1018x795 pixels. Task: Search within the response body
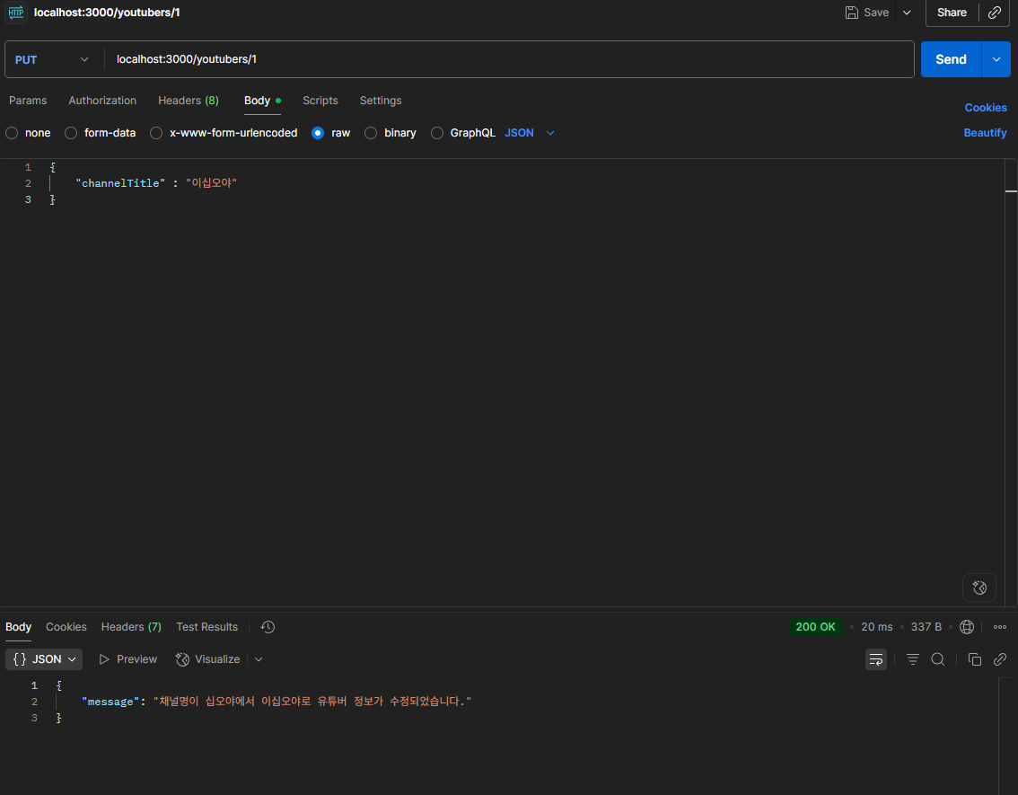(937, 659)
